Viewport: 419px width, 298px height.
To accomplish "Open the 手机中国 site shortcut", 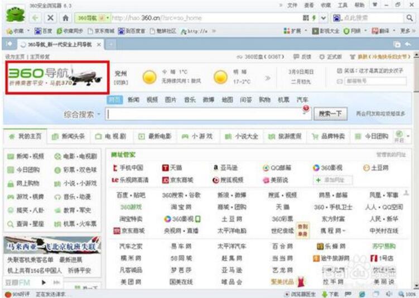I will (128, 168).
